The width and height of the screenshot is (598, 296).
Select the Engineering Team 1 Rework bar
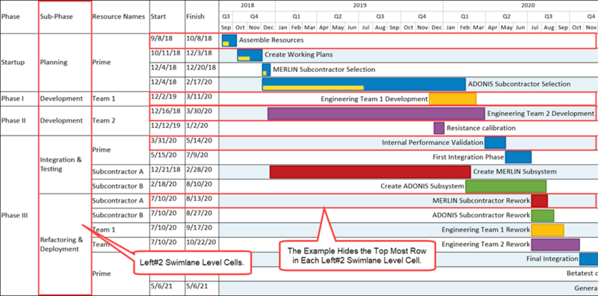[548, 230]
